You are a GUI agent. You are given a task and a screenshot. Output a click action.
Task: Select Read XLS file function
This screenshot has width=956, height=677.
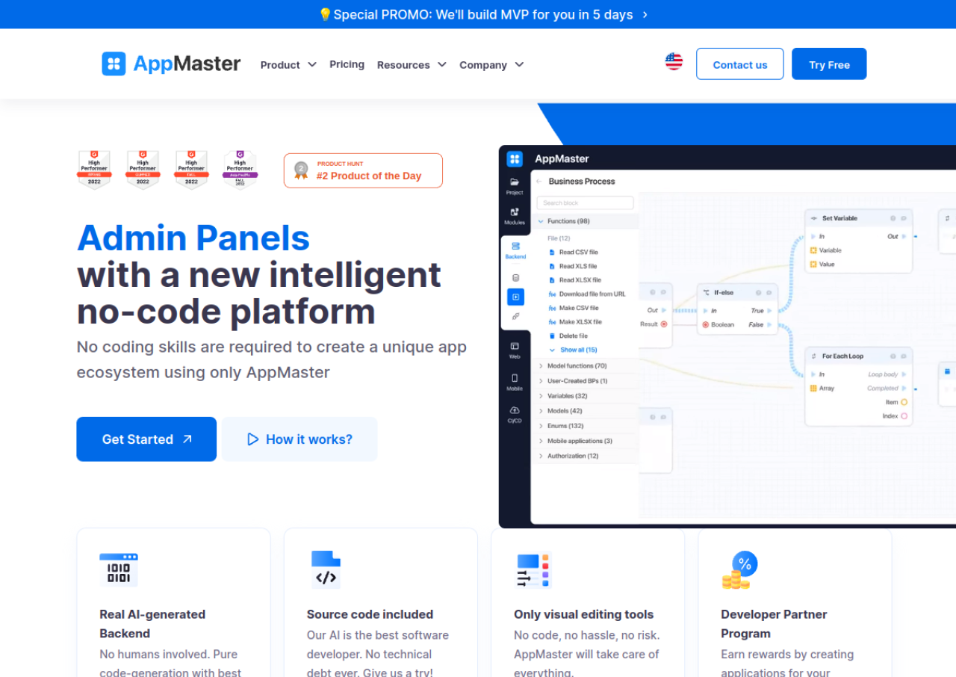pos(578,266)
